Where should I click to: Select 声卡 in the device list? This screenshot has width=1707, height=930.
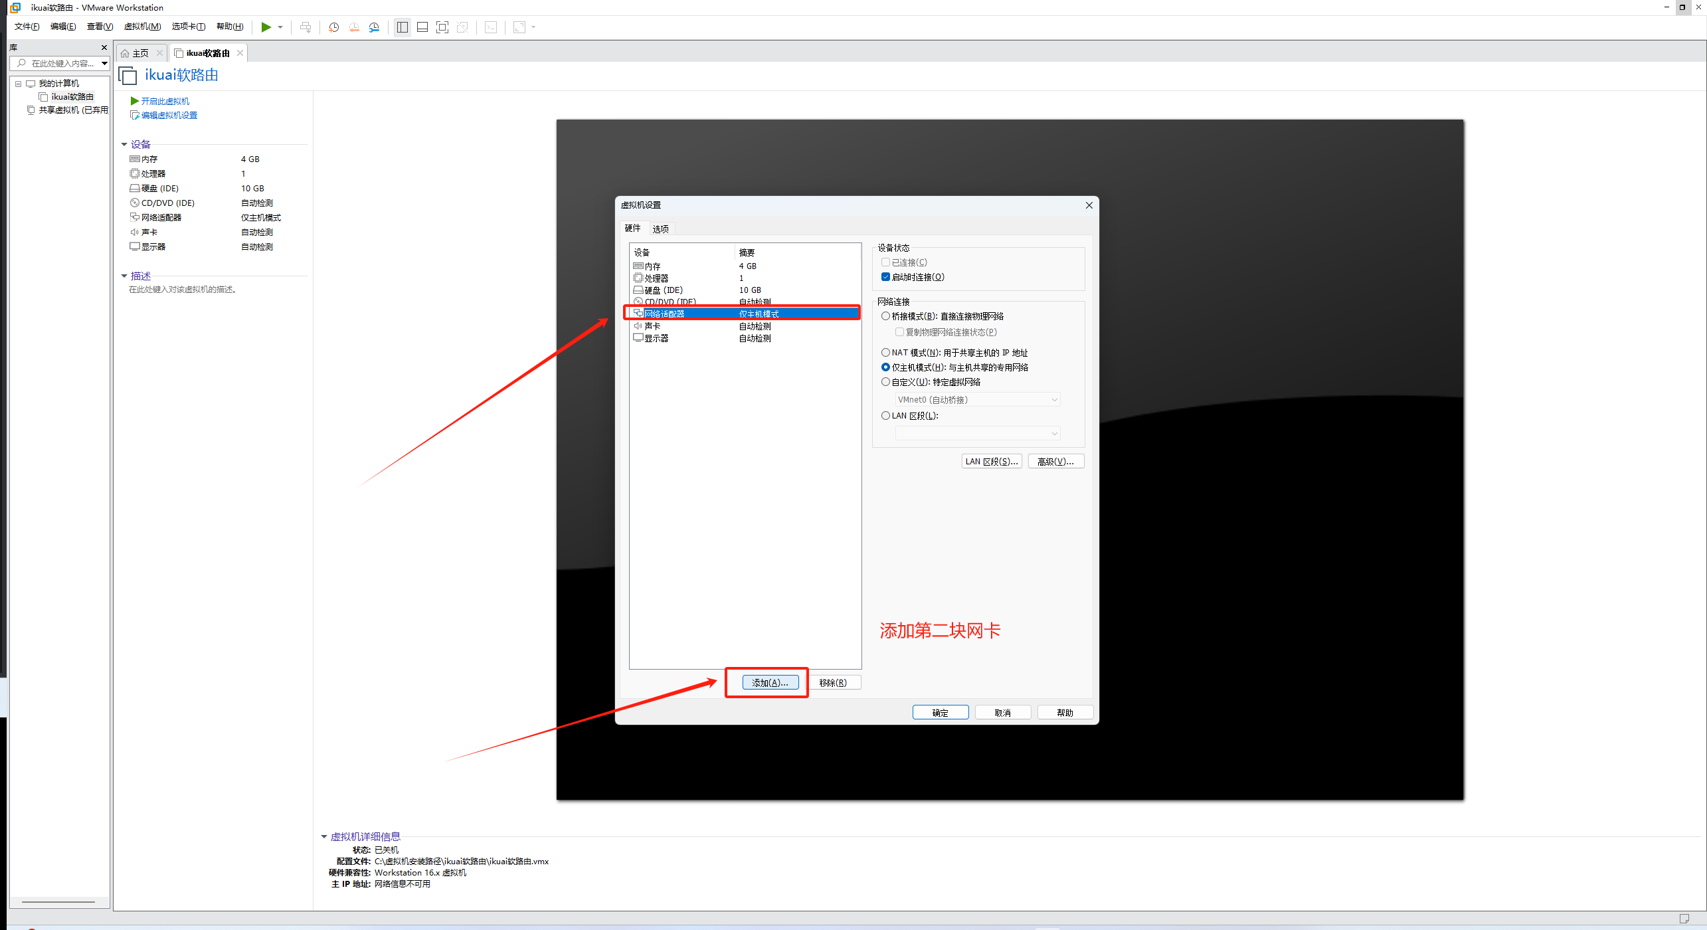(x=652, y=326)
